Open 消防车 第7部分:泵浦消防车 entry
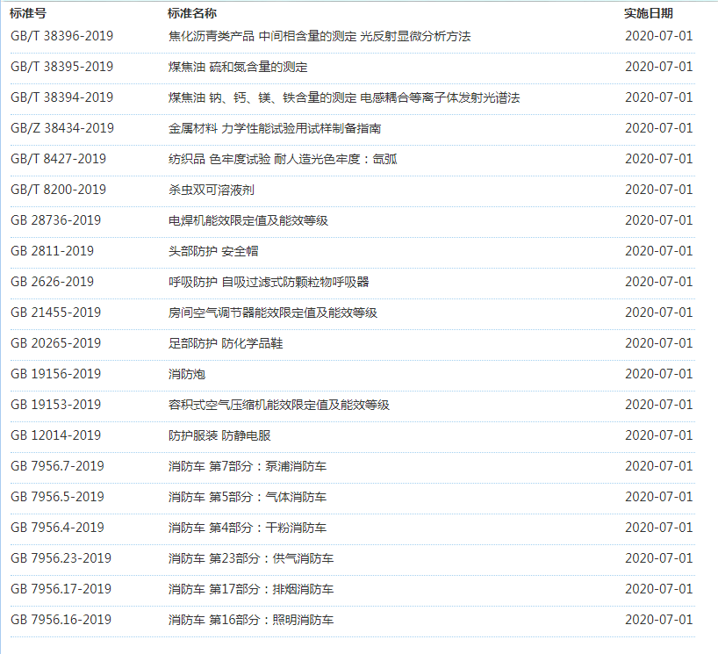Viewport: 718px width, 654px height. 247,466
